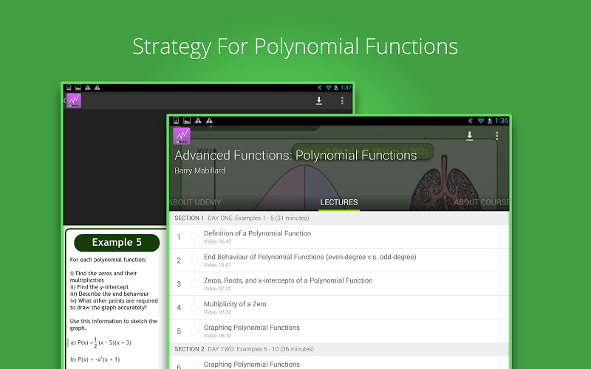Open lecture Definition of a Polynomial Function

(x=339, y=236)
